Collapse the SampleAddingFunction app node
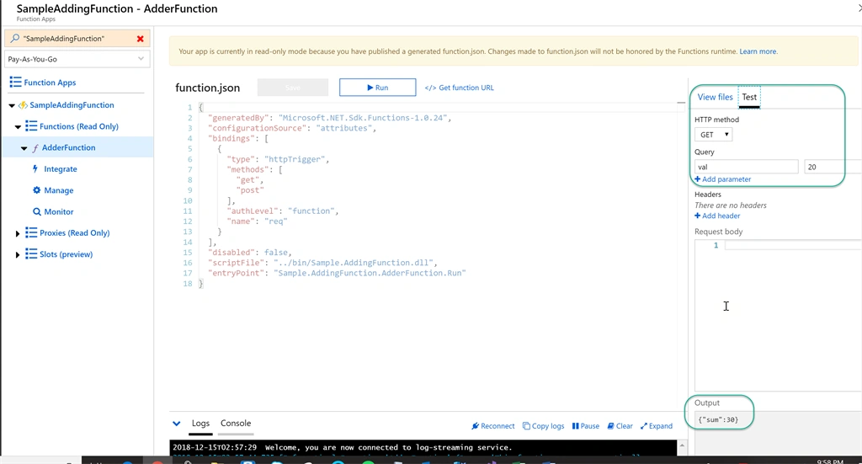 click(12, 105)
